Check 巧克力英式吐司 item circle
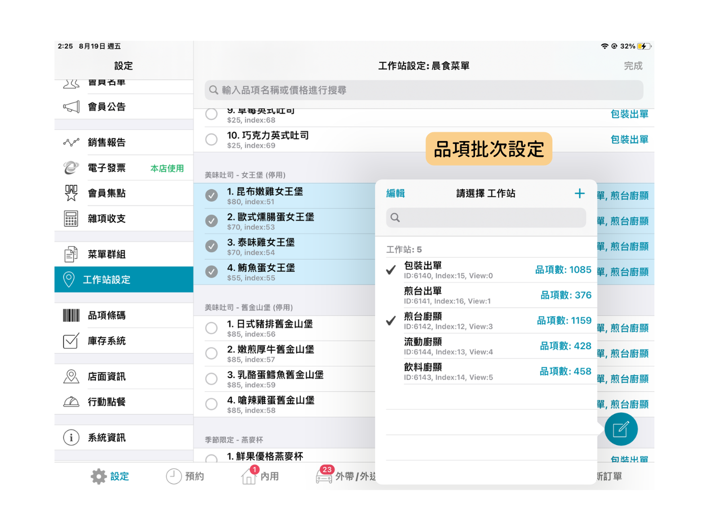The height and width of the screenshot is (531, 709). [x=212, y=140]
